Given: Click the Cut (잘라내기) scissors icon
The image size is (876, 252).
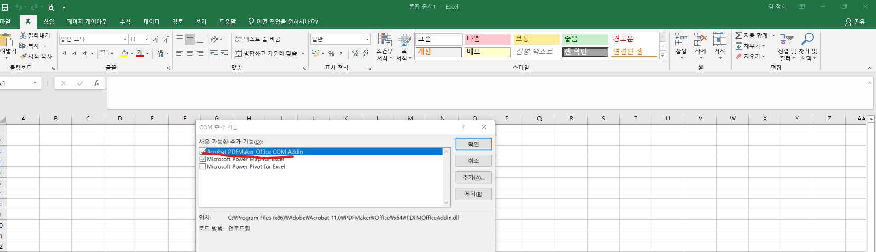Looking at the screenshot, I should coord(23,35).
